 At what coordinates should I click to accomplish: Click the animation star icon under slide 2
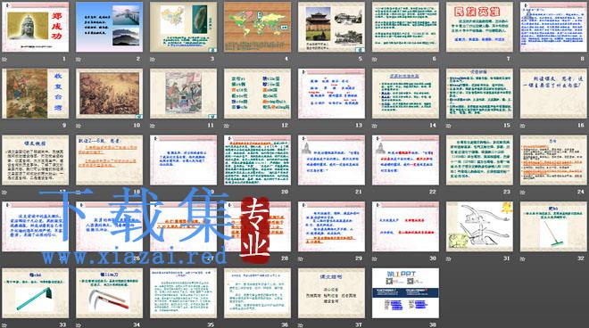tap(79, 60)
